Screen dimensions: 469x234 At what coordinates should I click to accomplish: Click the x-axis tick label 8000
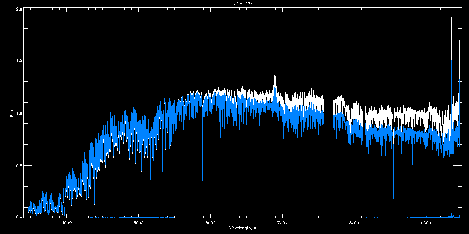pos(354,223)
